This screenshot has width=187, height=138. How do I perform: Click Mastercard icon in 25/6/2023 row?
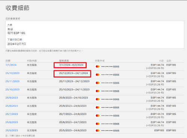click(98, 124)
